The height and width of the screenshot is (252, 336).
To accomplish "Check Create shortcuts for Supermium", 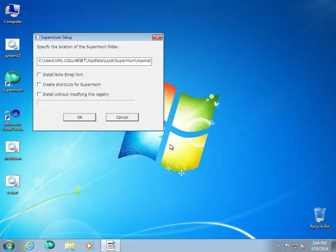I will [x=39, y=84].
